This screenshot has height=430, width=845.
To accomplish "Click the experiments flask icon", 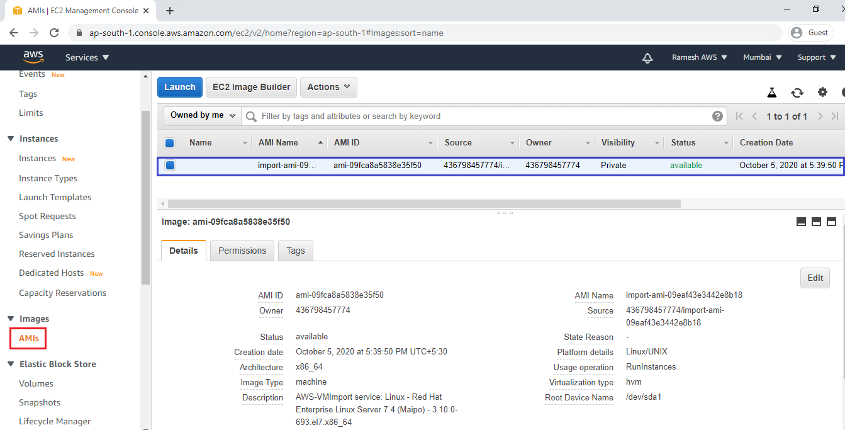I will pyautogui.click(x=772, y=93).
